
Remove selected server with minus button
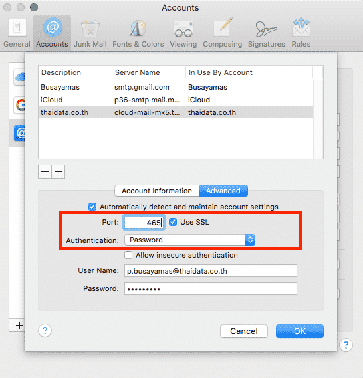click(59, 171)
